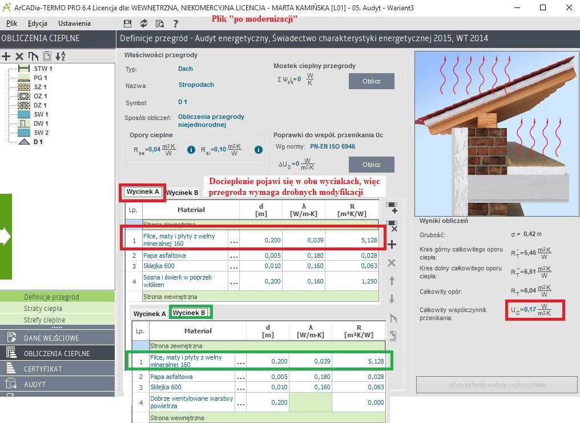Viewport: 580px width, 423px height.
Task: Click the greyed delete-layer X icon
Action: (x=392, y=263)
